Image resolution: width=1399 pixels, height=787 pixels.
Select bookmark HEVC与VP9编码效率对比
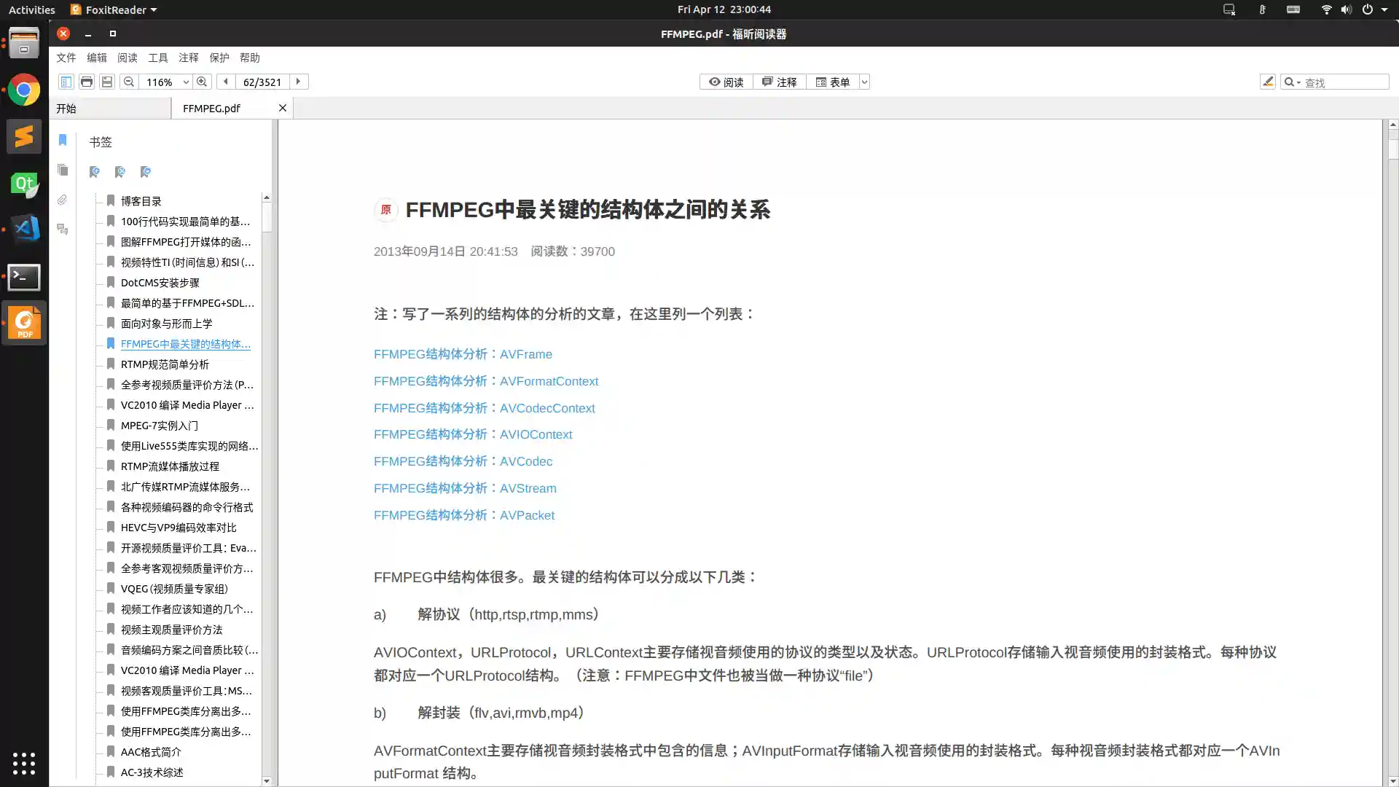pyautogui.click(x=179, y=528)
